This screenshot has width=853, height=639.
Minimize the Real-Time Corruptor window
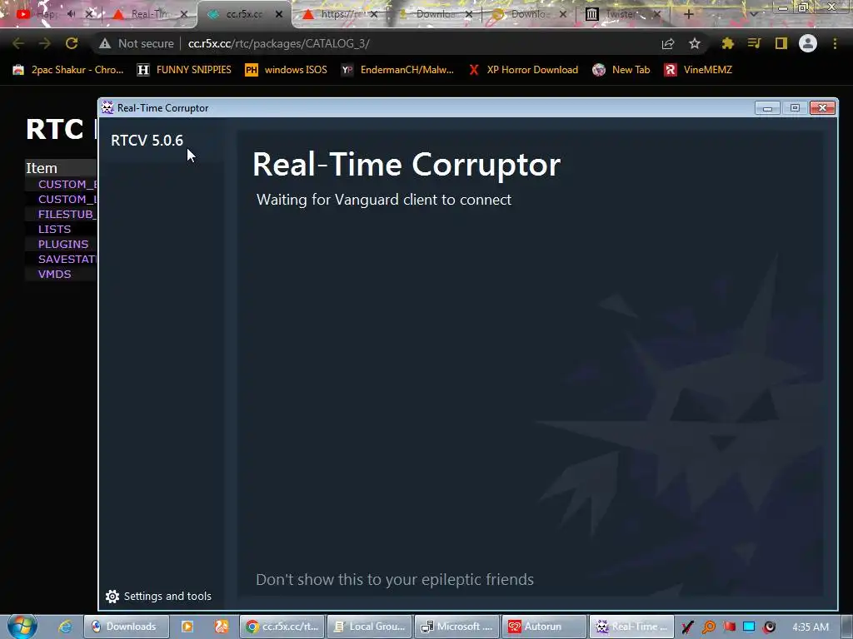click(767, 108)
